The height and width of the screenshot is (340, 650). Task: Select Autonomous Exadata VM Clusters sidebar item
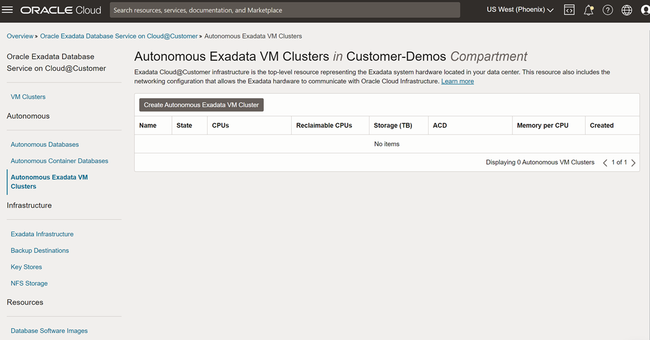tap(49, 182)
